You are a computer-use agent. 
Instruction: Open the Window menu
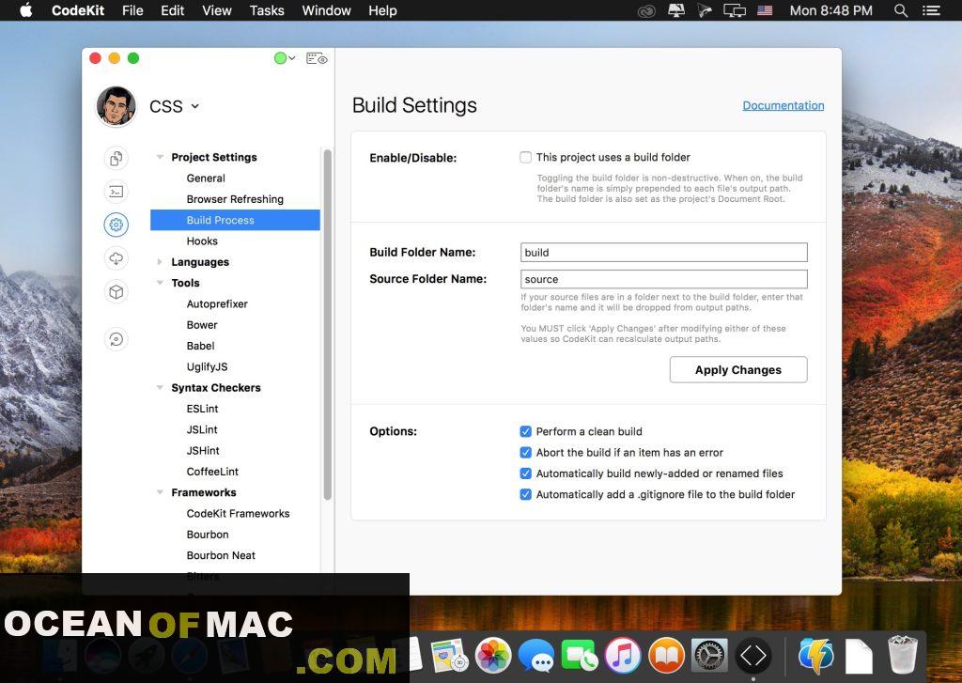pos(326,10)
